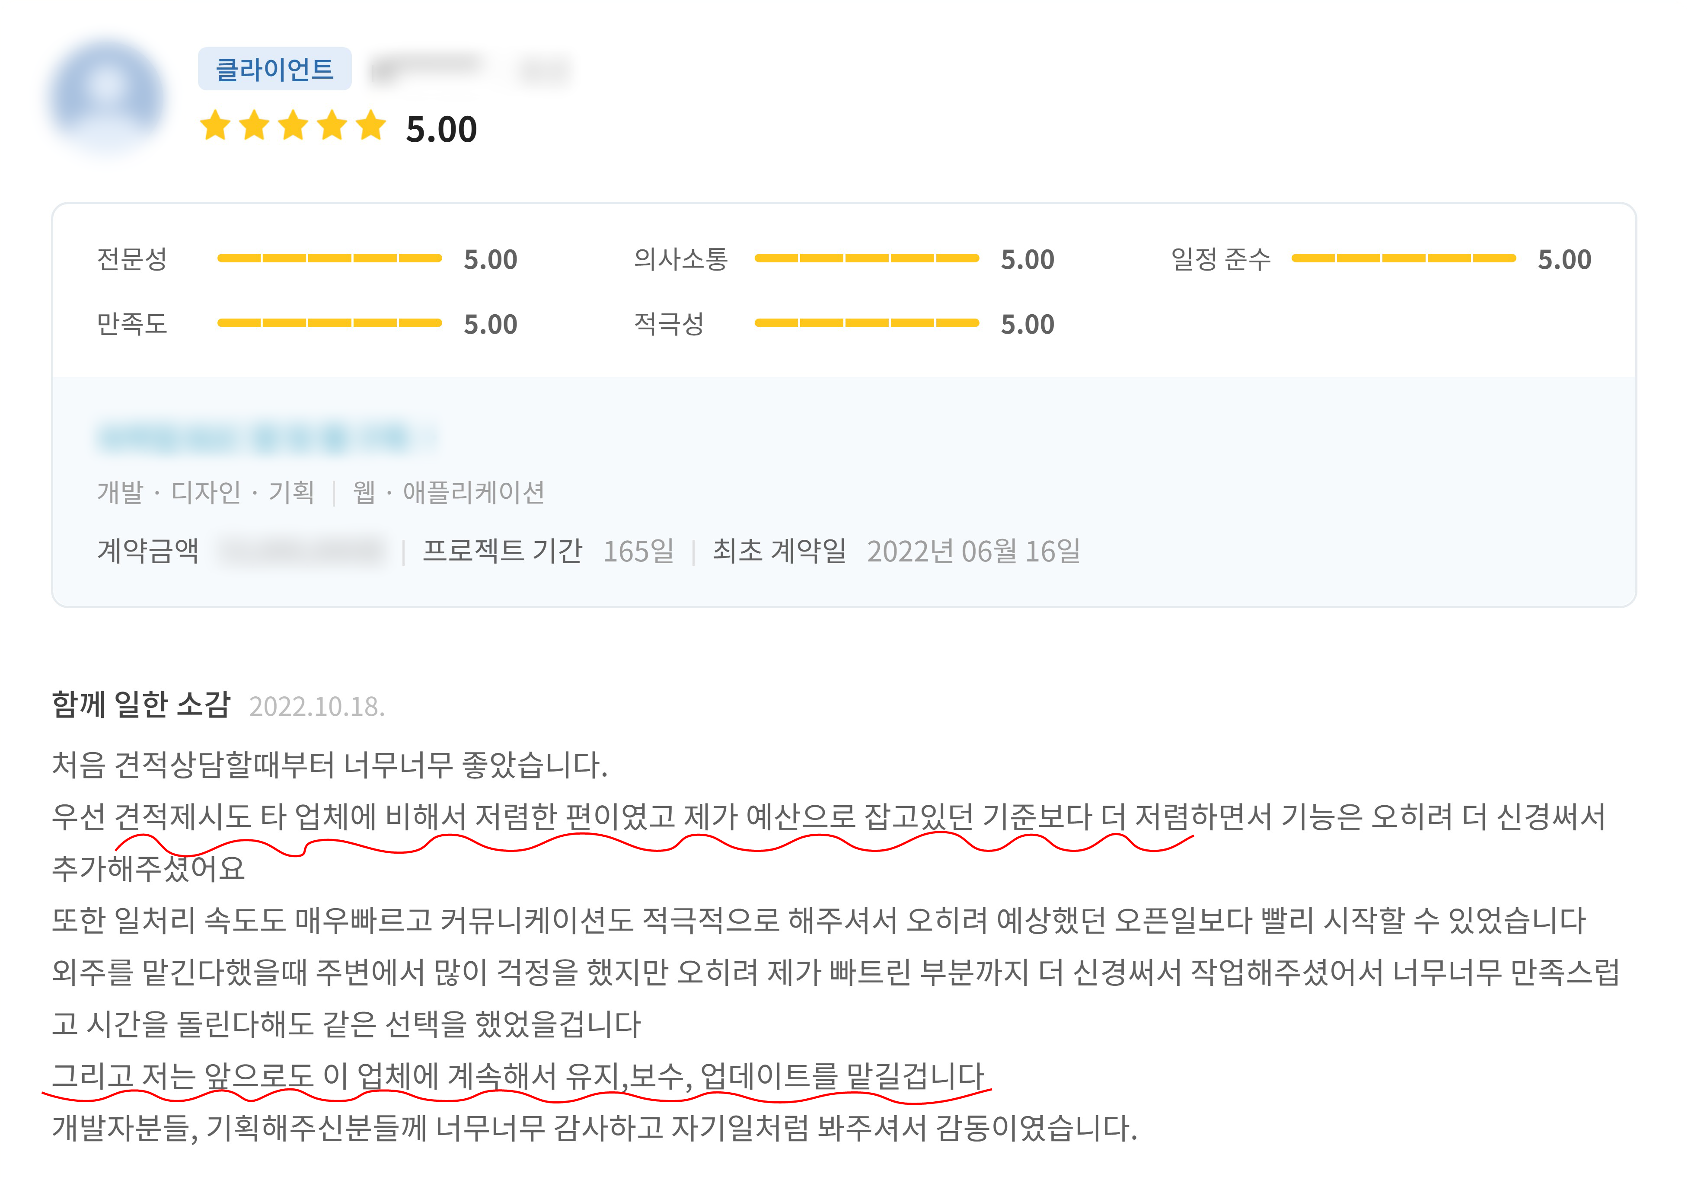
Task: Click the 만족도 yellow rating bar
Action: click(x=329, y=323)
